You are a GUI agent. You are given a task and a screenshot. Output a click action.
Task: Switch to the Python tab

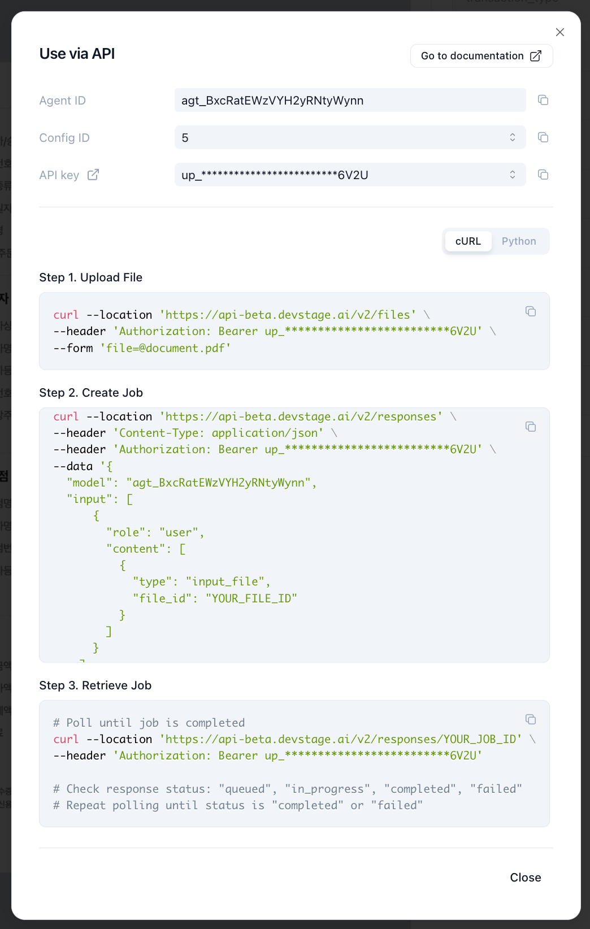click(x=519, y=241)
